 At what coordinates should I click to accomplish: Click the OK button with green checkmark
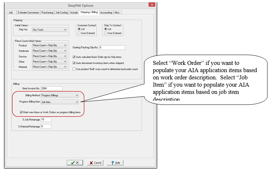pyautogui.click(x=76, y=163)
